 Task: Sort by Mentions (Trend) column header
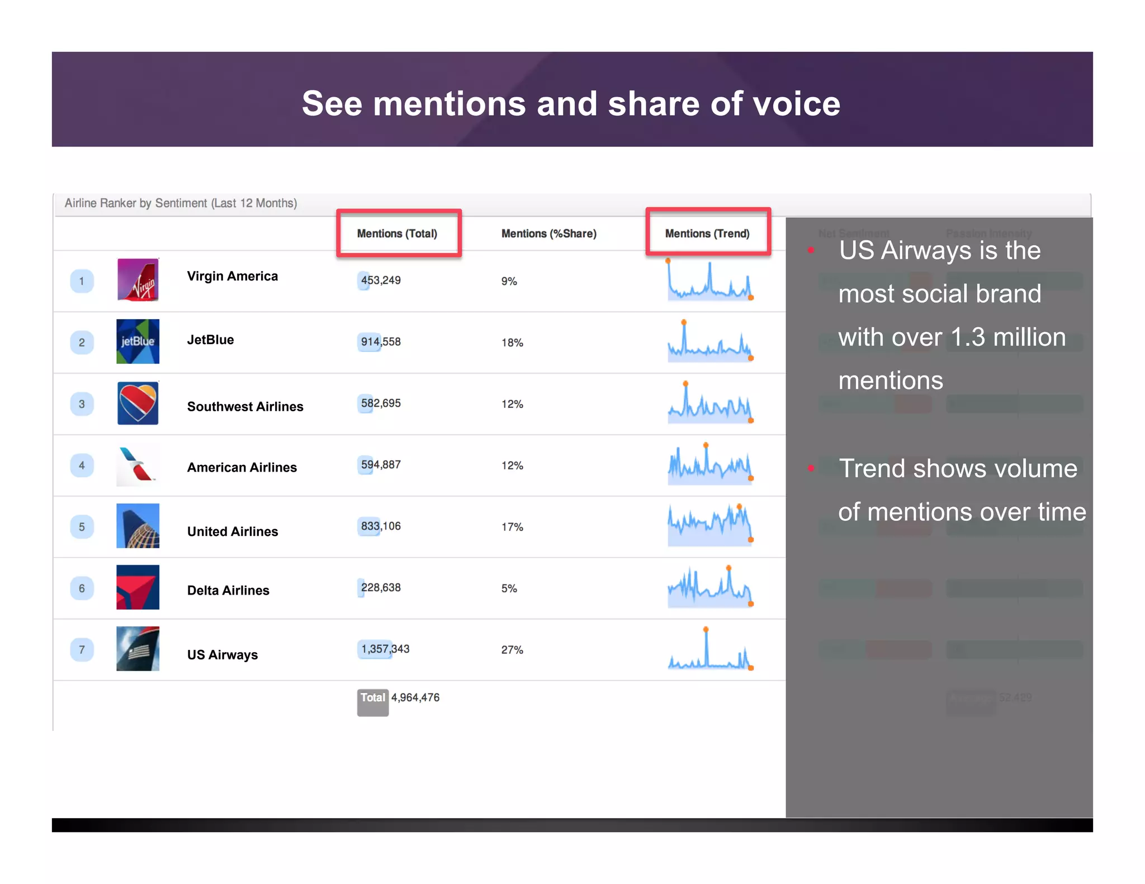[707, 234]
